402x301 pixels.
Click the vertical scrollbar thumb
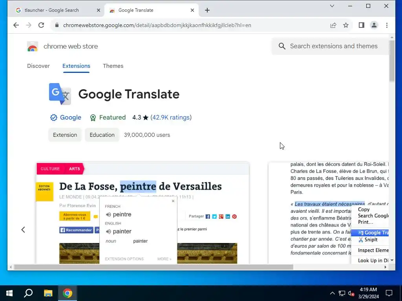point(392,61)
